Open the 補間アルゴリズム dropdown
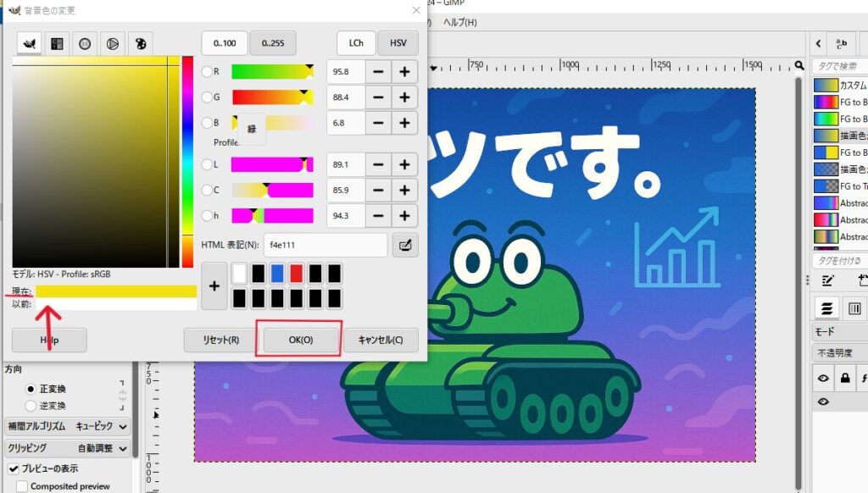The width and height of the screenshot is (868, 493). click(x=67, y=427)
